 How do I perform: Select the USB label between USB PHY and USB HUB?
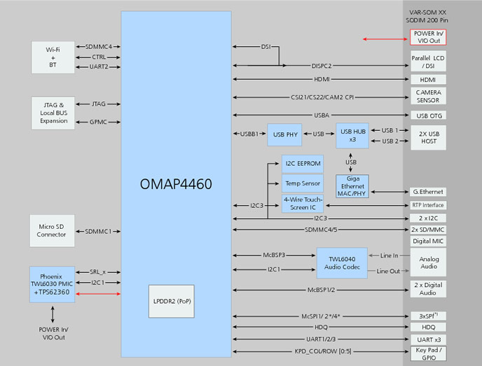[319, 134]
